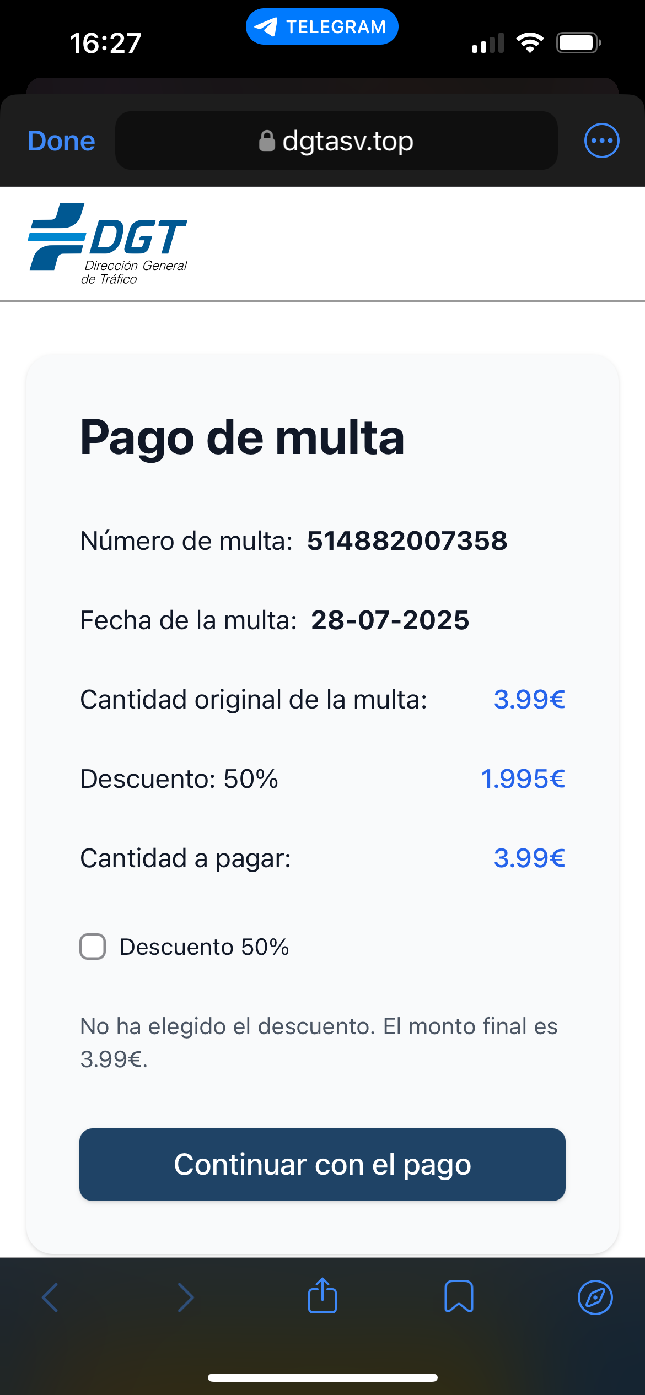Image resolution: width=645 pixels, height=1395 pixels.
Task: Tap the discount amount 1.995€
Action: tap(523, 778)
